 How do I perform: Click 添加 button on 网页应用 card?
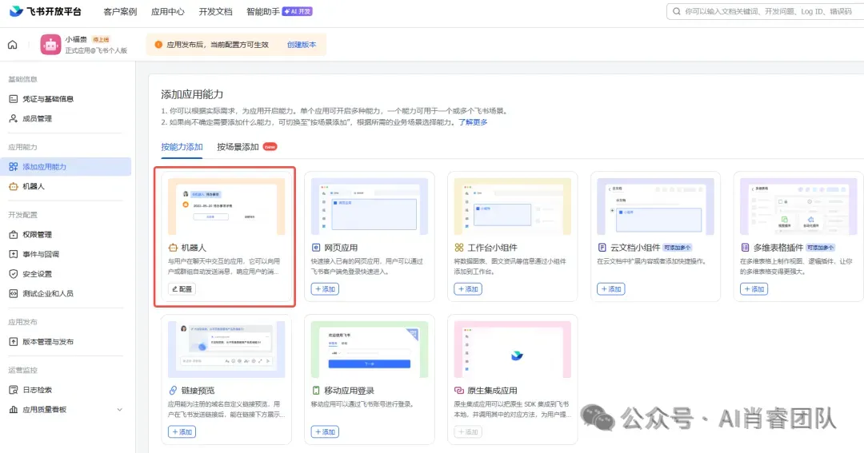coord(325,289)
